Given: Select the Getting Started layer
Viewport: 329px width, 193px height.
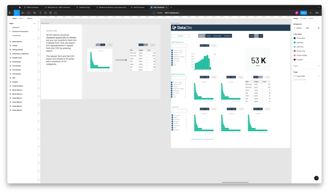Looking at the screenshot, I should [x=17, y=49].
